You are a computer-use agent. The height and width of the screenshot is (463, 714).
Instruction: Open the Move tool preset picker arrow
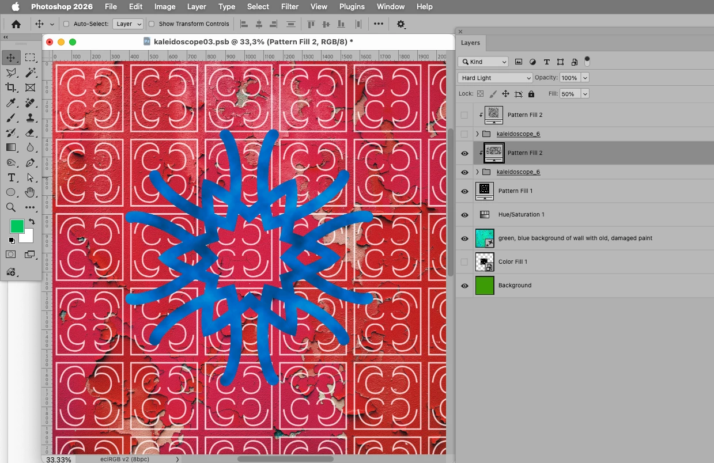point(52,24)
